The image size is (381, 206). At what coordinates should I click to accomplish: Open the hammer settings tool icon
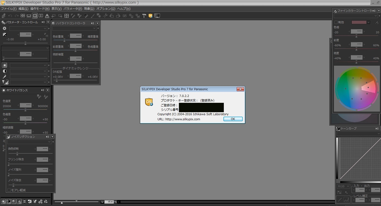(x=144, y=16)
